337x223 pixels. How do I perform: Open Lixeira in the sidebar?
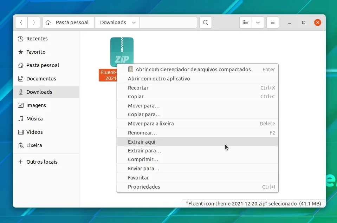46,145
